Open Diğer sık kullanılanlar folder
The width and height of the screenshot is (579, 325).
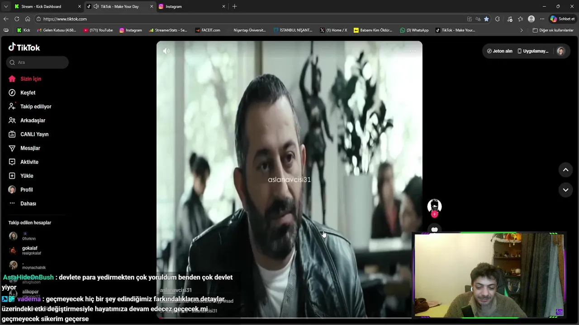553,30
